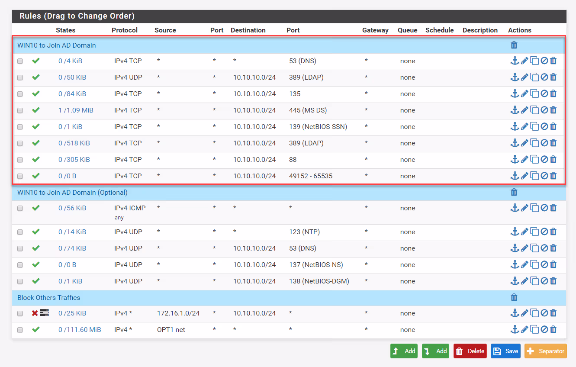Click the Save button

click(x=505, y=351)
